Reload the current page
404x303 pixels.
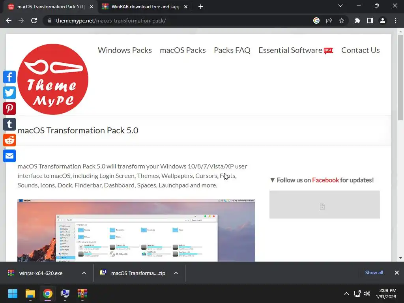[34, 21]
